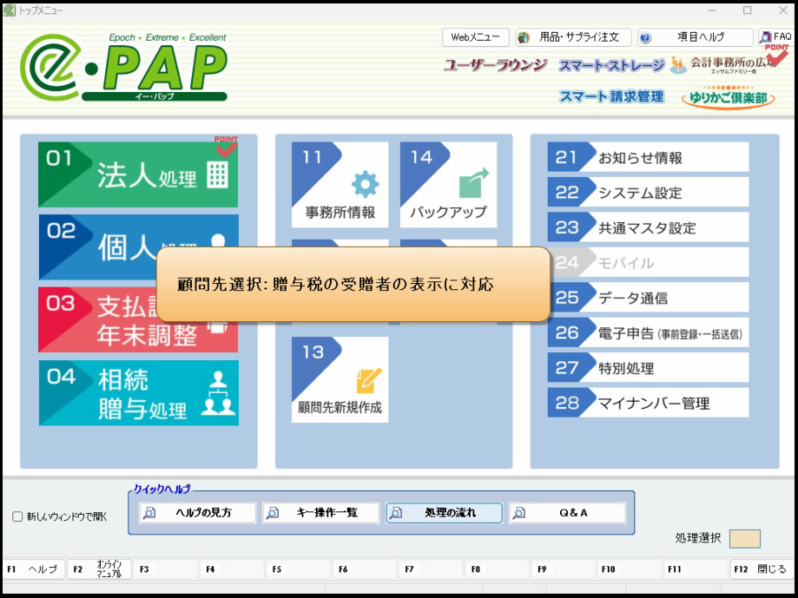The height and width of the screenshot is (598, 798).
Task: Click the Webメニュー button
Action: pyautogui.click(x=475, y=37)
